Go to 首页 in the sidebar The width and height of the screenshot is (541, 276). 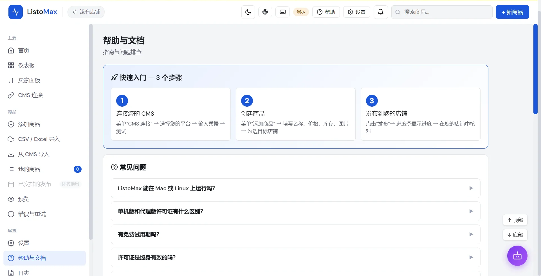click(44, 50)
